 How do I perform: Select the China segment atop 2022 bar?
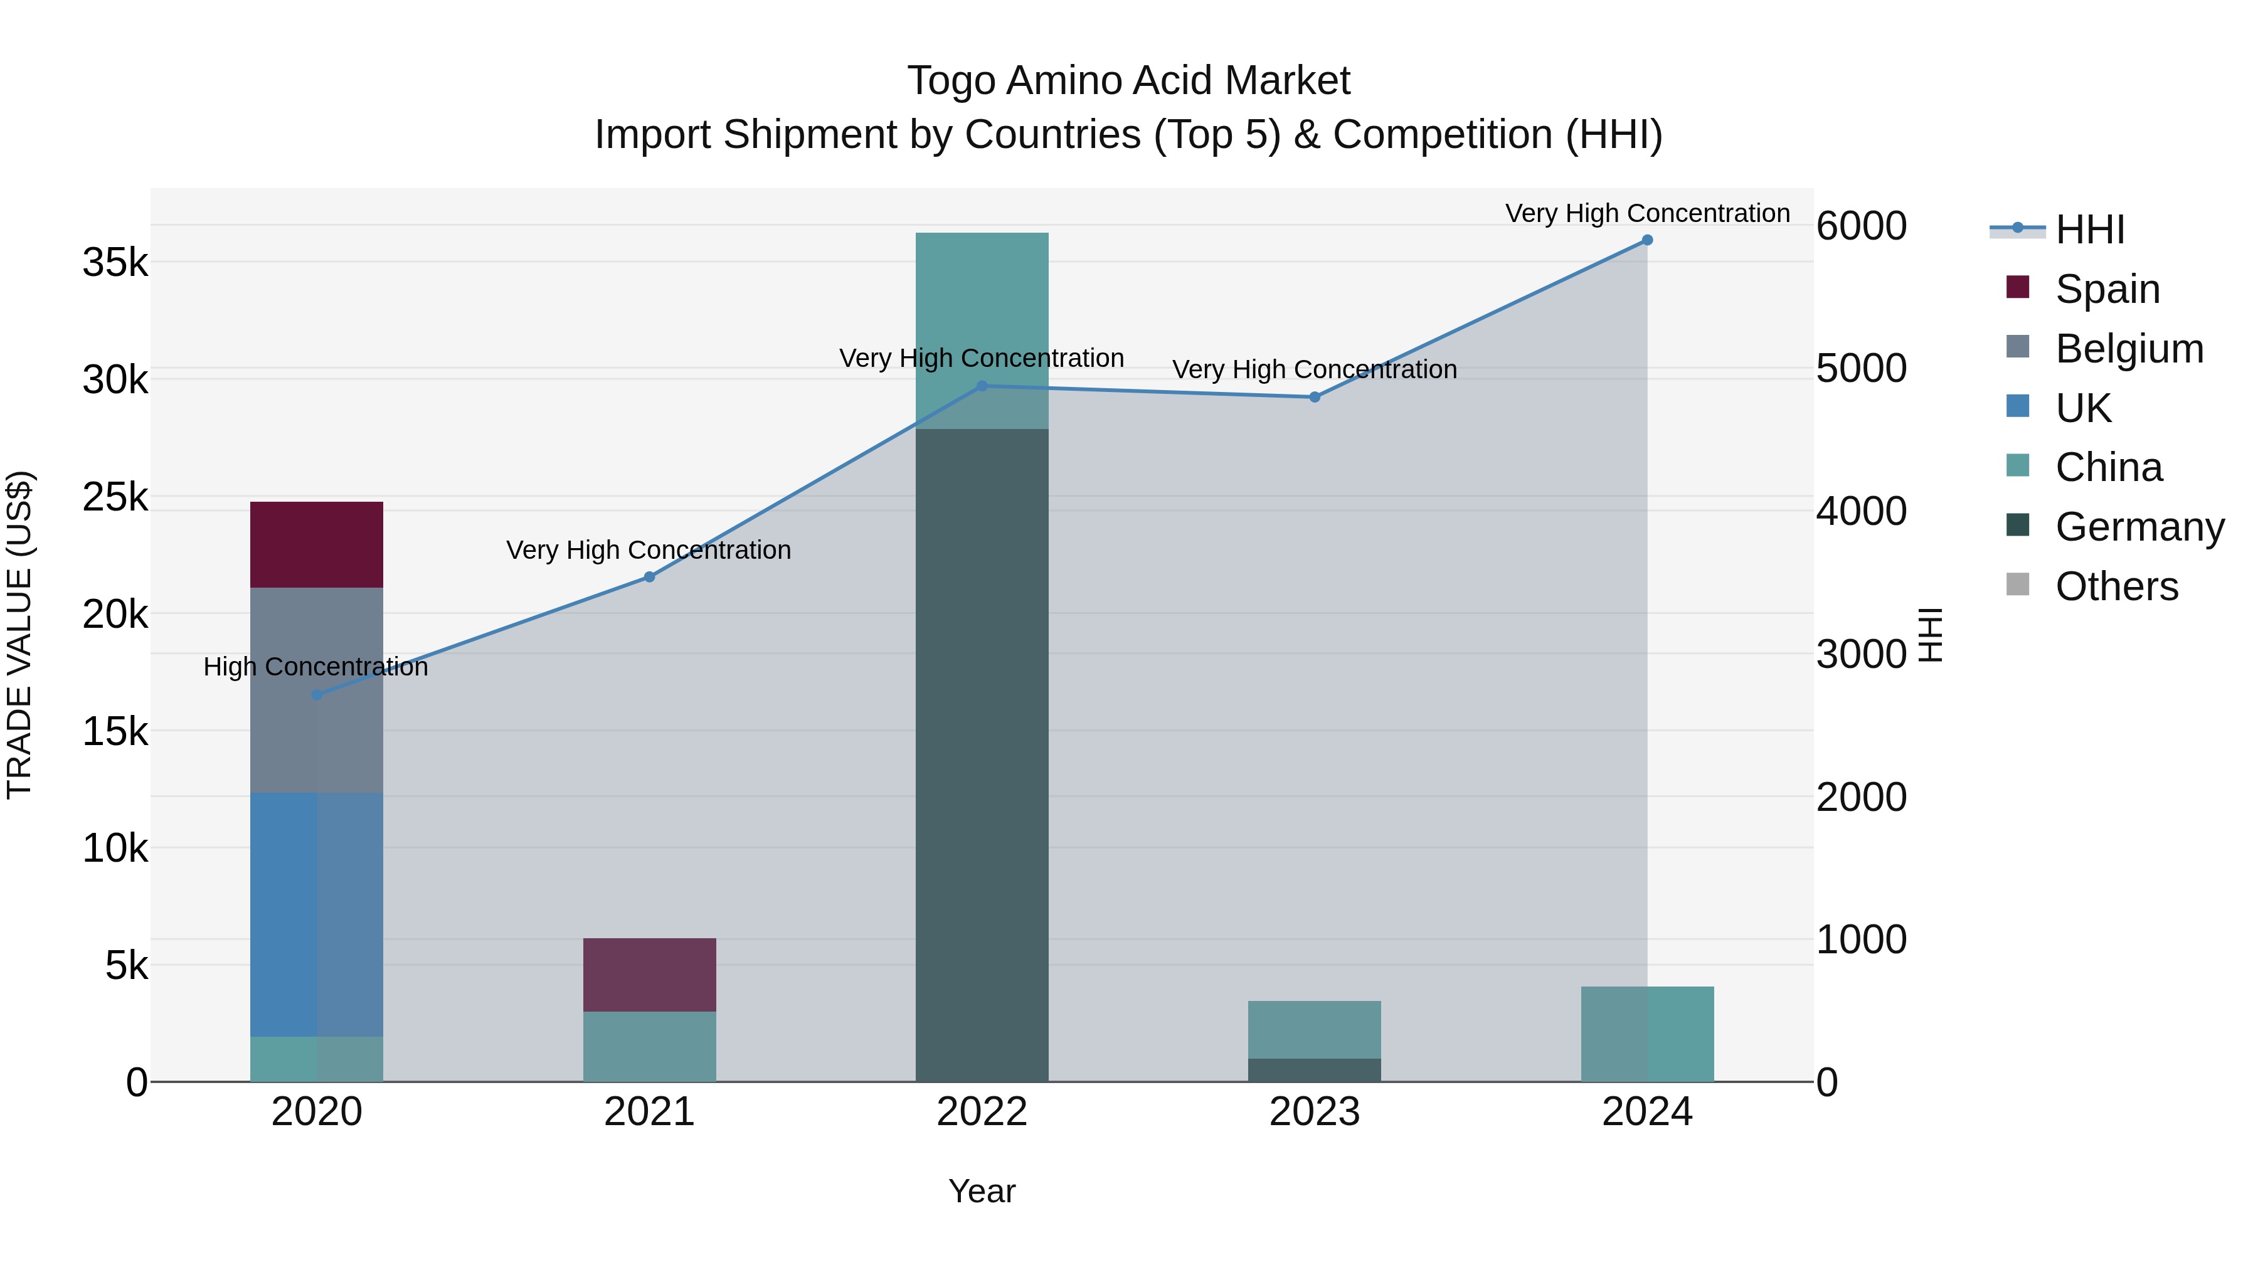tap(982, 331)
